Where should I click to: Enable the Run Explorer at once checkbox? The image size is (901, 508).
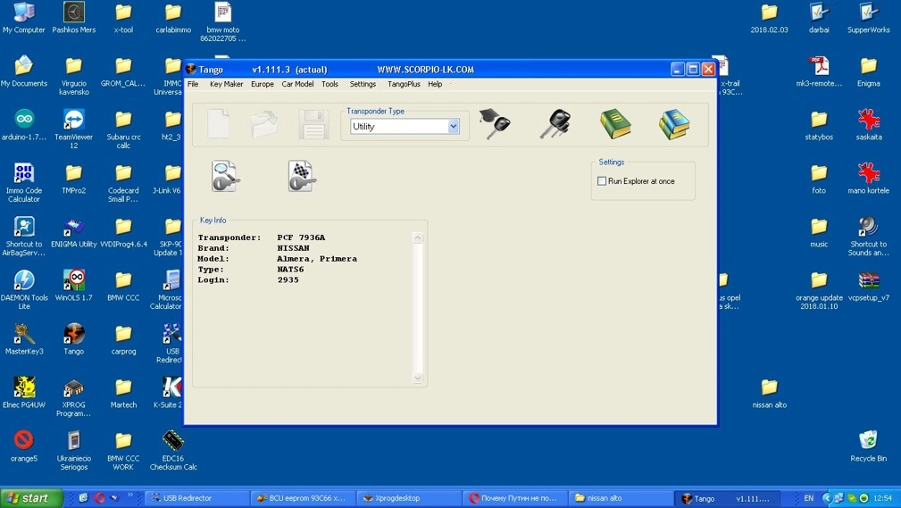[602, 181]
